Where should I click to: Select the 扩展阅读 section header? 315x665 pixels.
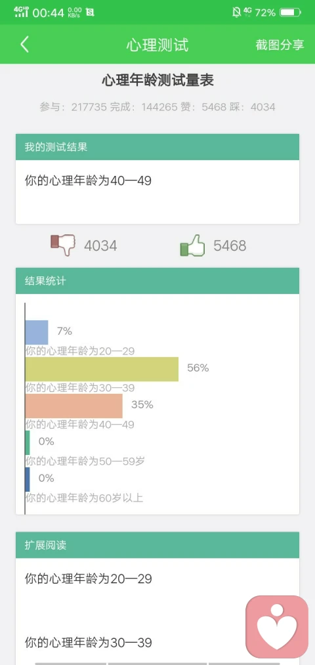tap(157, 545)
